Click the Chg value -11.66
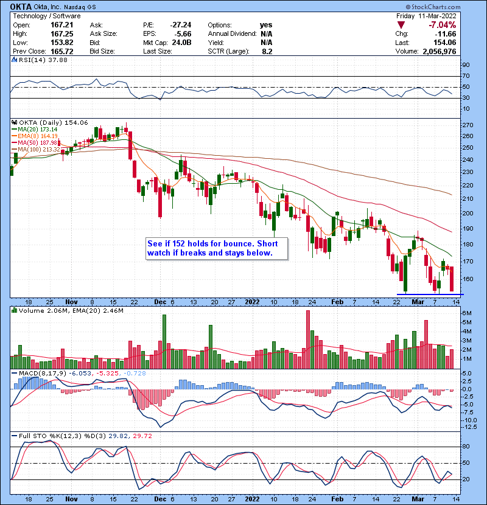Image resolution: width=487 pixels, height=505 pixels. point(445,34)
